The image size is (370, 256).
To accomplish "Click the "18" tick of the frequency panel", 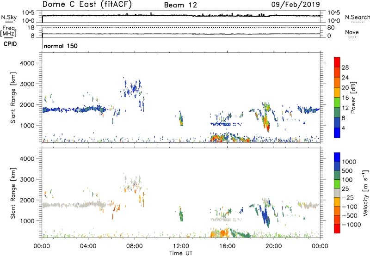I will [x=31, y=28].
